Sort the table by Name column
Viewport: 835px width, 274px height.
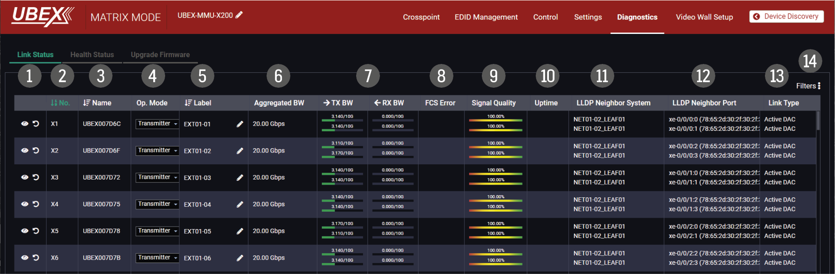click(x=97, y=103)
